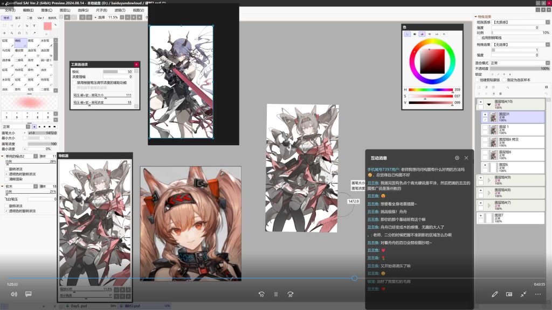This screenshot has height=310, width=552.
Task: Skip back ten seconds in video
Action: [x=261, y=294]
